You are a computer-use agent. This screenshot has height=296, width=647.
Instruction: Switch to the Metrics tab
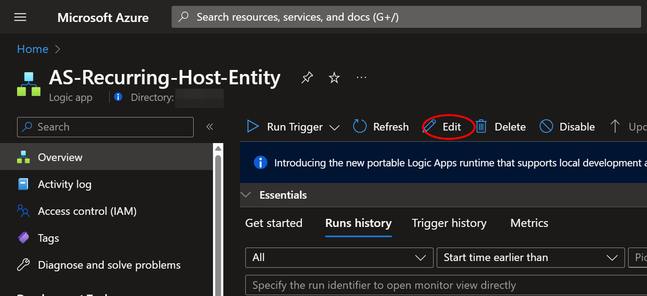tap(529, 223)
